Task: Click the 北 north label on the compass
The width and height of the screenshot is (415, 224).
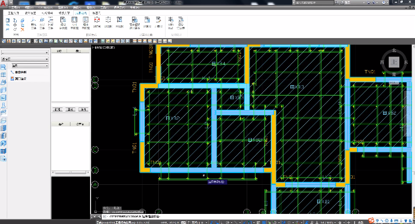Action: pos(394,50)
